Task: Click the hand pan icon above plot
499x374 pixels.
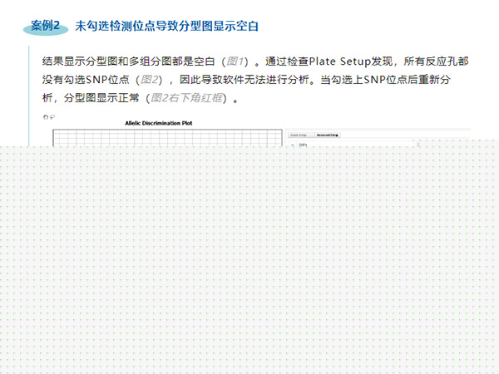Action: pyautogui.click(x=47, y=117)
